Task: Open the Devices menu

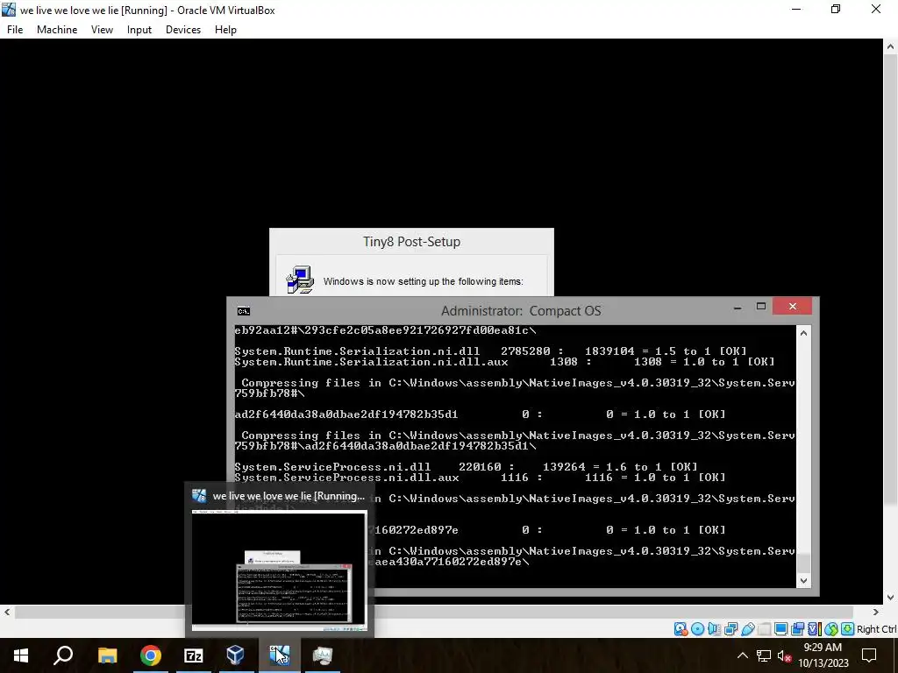Action: point(183,30)
